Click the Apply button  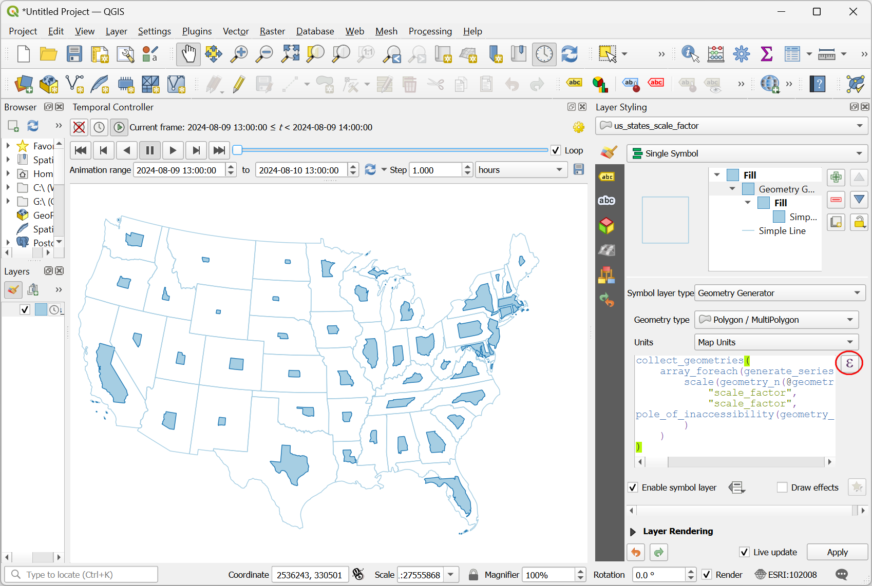(x=837, y=552)
